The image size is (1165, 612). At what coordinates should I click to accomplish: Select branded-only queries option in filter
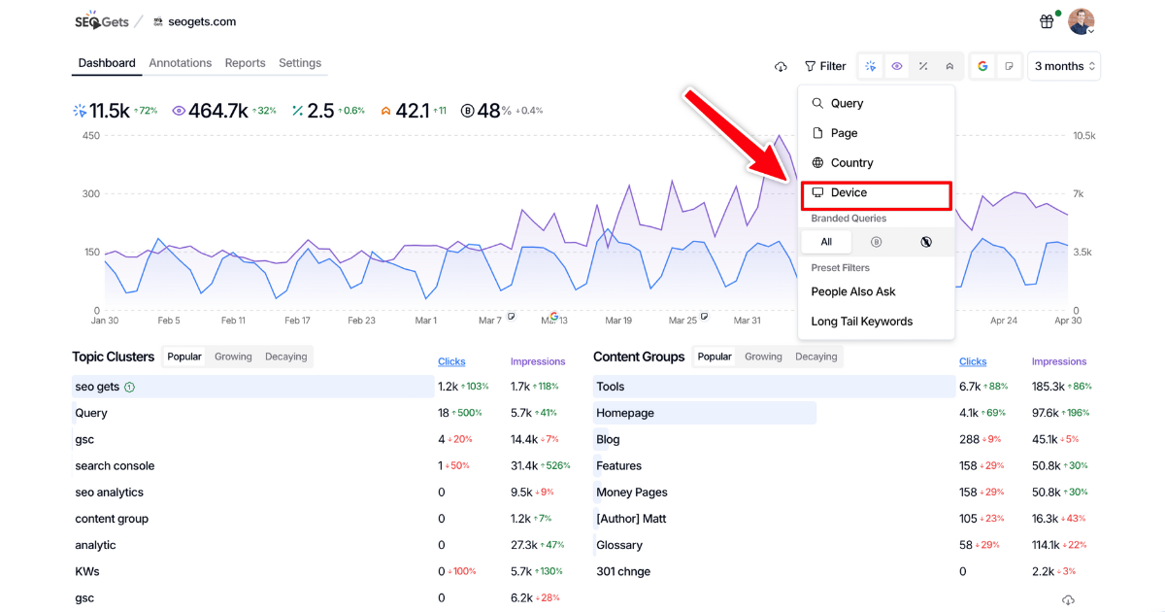coord(877,242)
